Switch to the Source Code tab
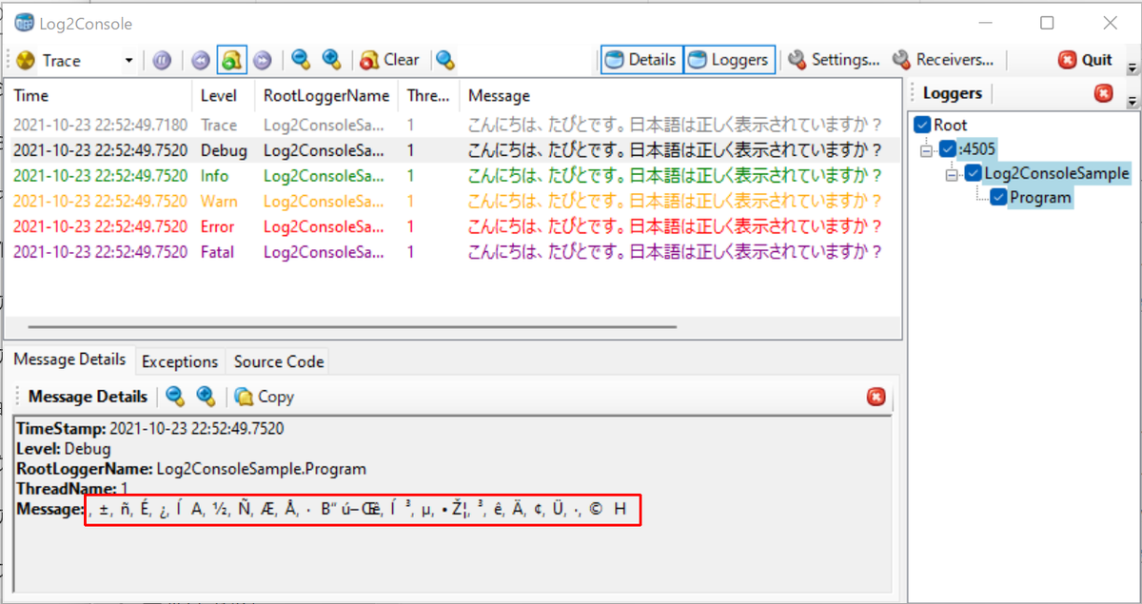 [x=277, y=361]
